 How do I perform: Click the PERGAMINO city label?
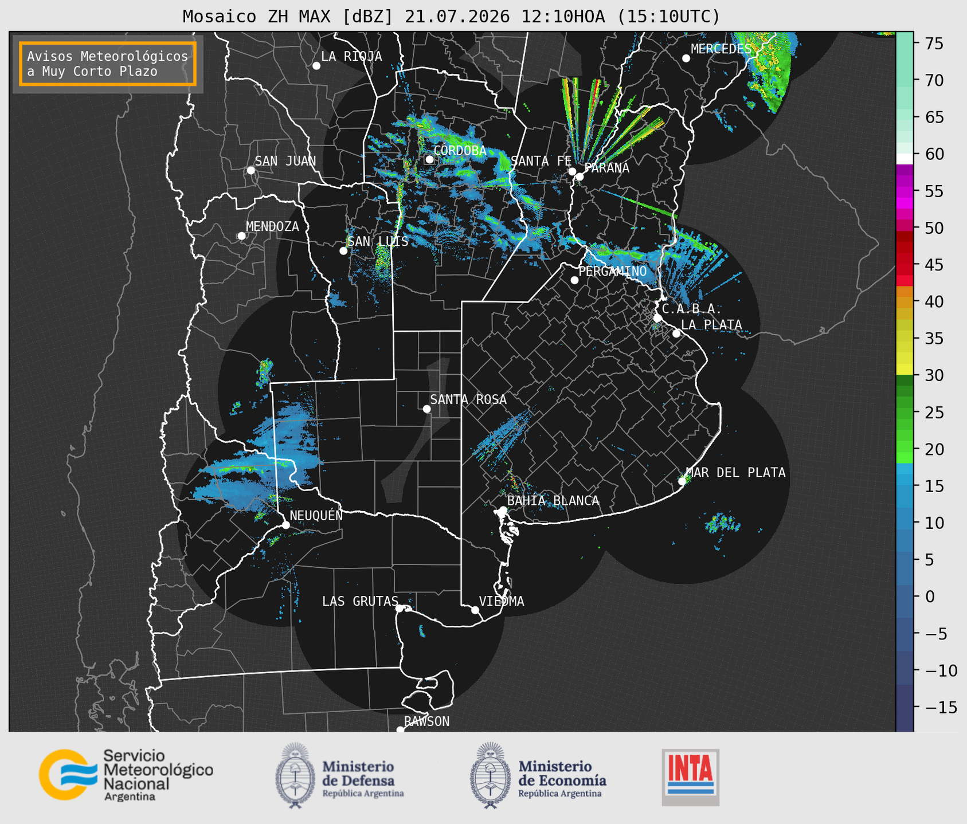[612, 271]
